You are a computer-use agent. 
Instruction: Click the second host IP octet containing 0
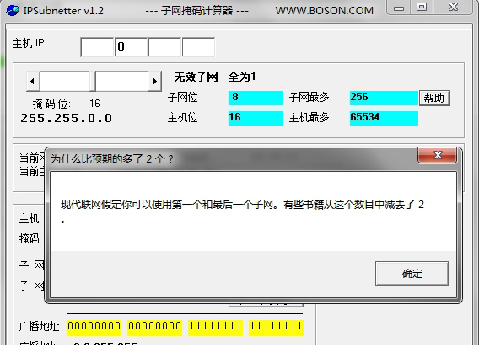click(x=131, y=47)
